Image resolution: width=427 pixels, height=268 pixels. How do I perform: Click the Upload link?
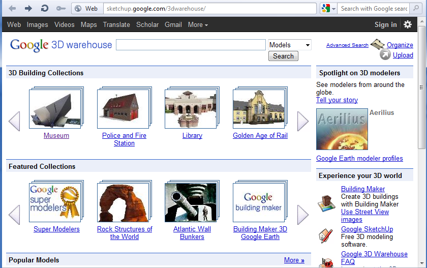403,55
